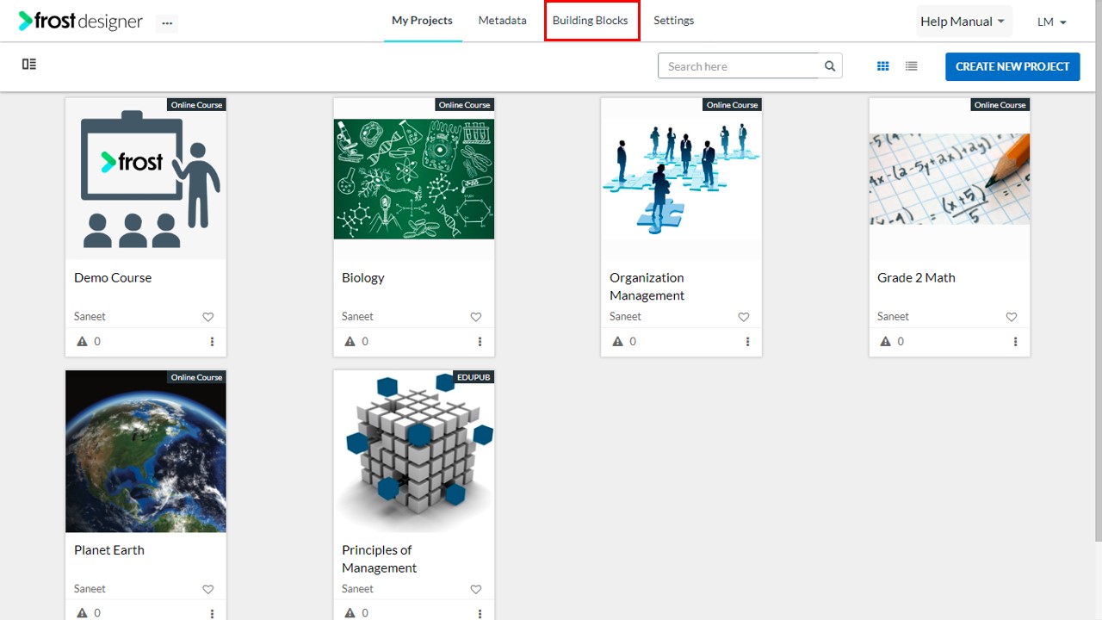Image resolution: width=1102 pixels, height=620 pixels.
Task: Open the LM user menu
Action: 1052,22
